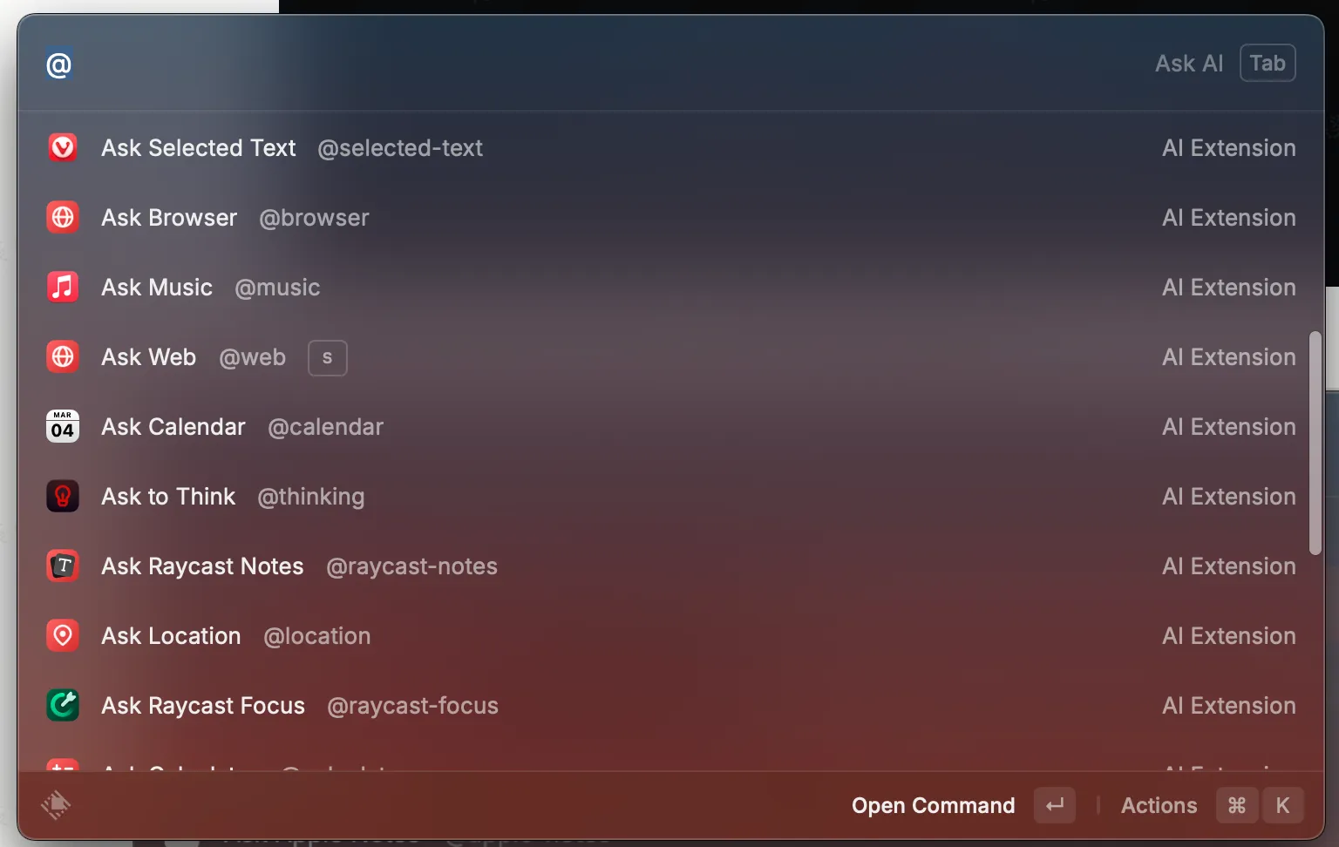
Task: Click the Raycast Notes icon
Action: coord(63,566)
